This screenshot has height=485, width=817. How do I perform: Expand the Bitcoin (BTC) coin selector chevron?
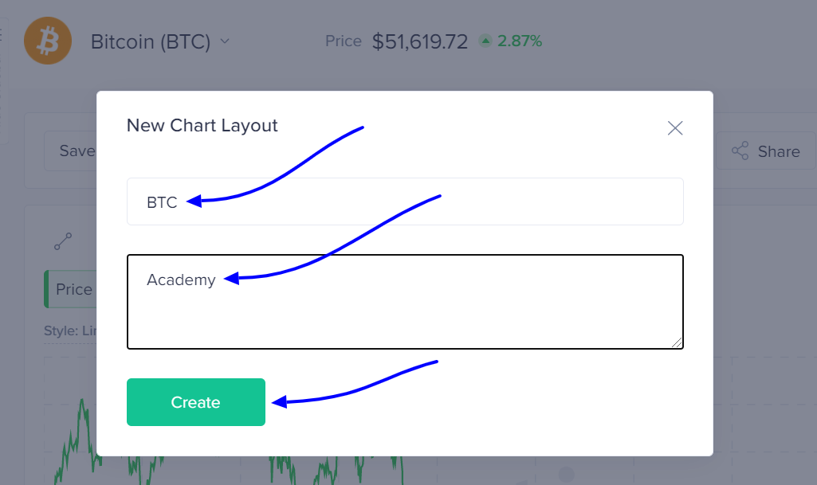[x=225, y=41]
